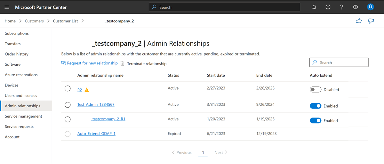Open the settings gear icon
Screen dimensions: 384x164
pos(356,7)
